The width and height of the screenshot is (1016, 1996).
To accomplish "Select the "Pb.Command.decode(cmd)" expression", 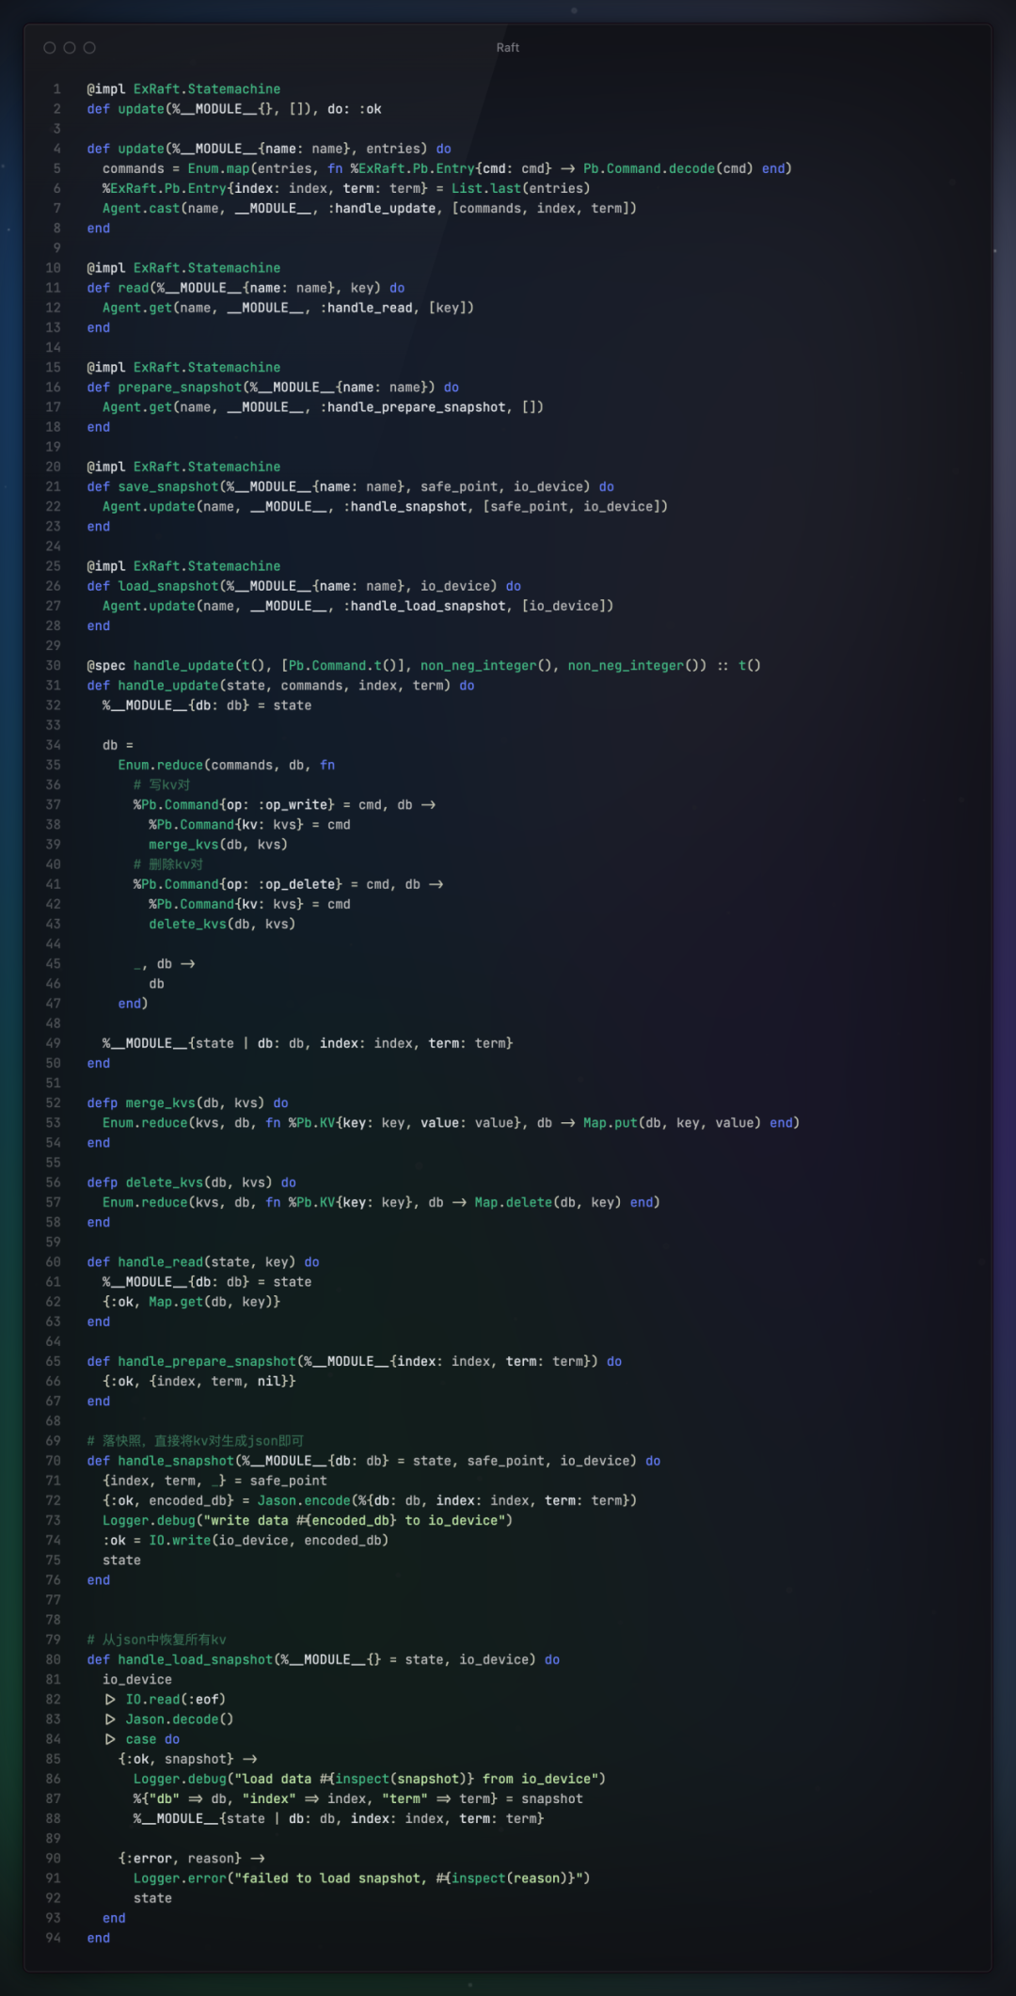I will click(x=669, y=168).
